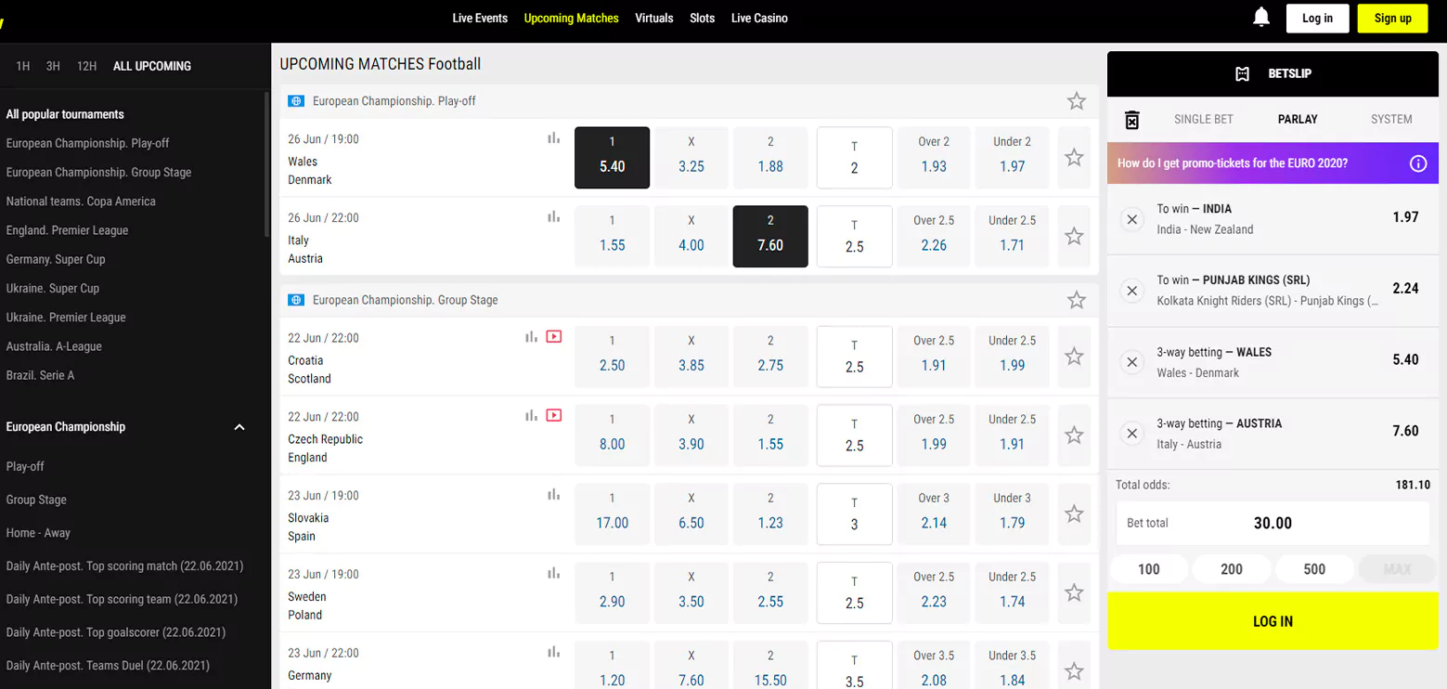This screenshot has height=689, width=1447.
Task: Favorite the Italy vs Austria match star
Action: coord(1074,237)
